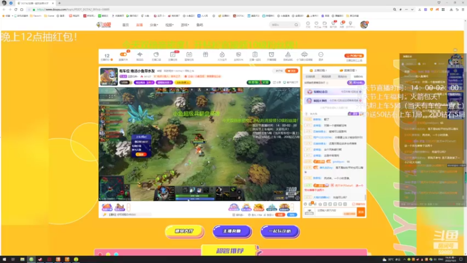Open the Windows Start button

[x=4, y=259]
